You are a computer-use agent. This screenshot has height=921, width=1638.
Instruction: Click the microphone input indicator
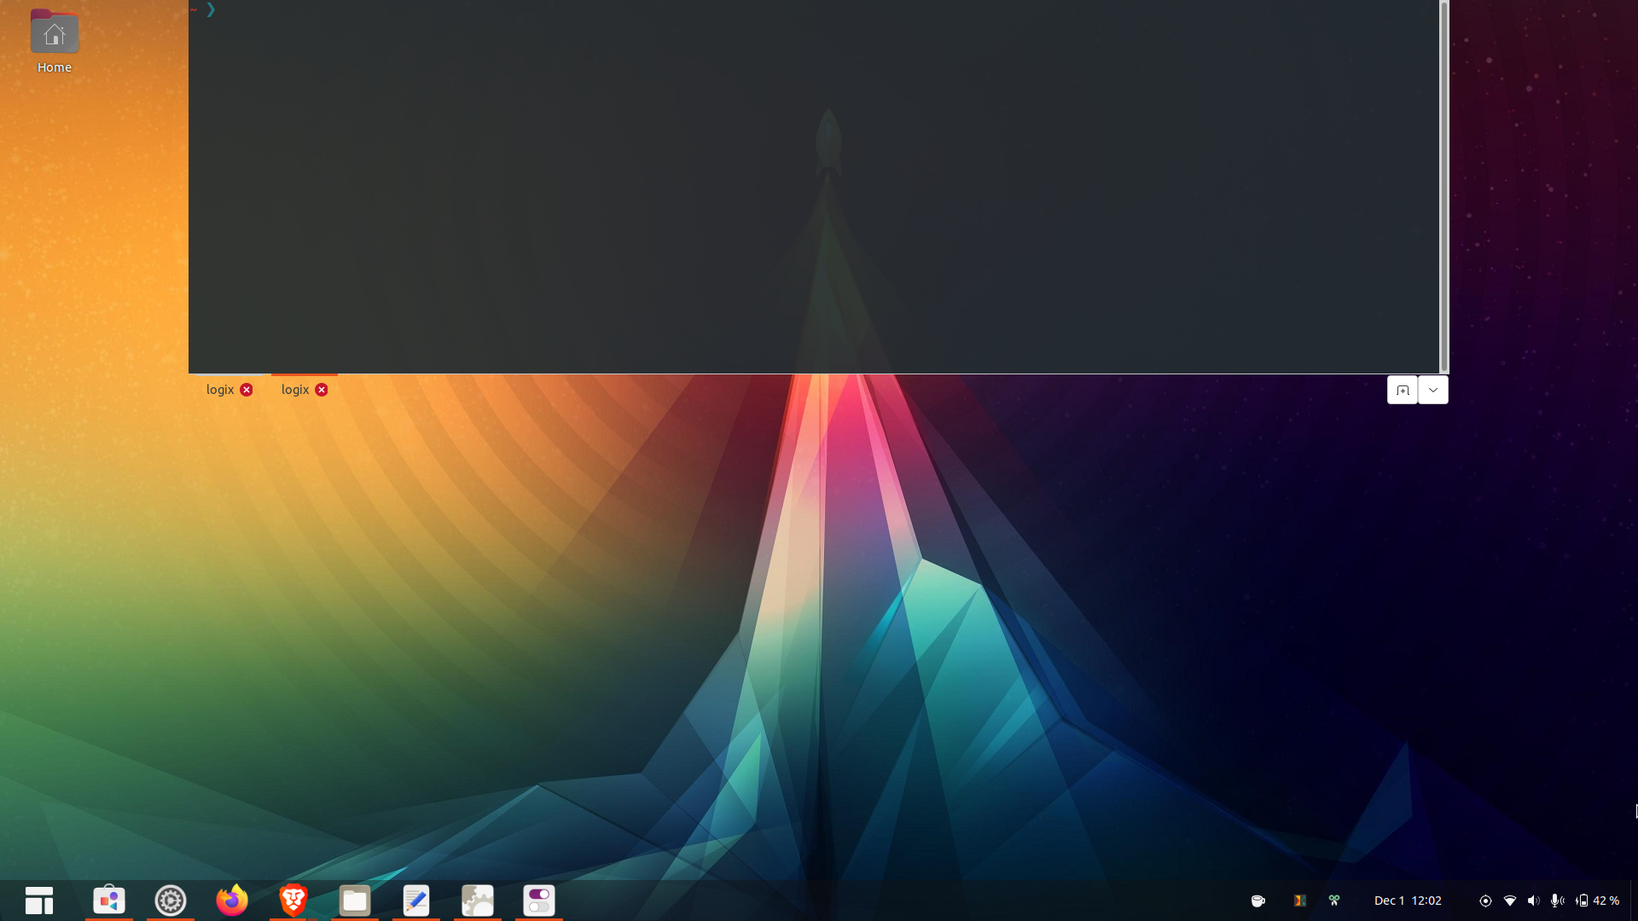(x=1558, y=901)
